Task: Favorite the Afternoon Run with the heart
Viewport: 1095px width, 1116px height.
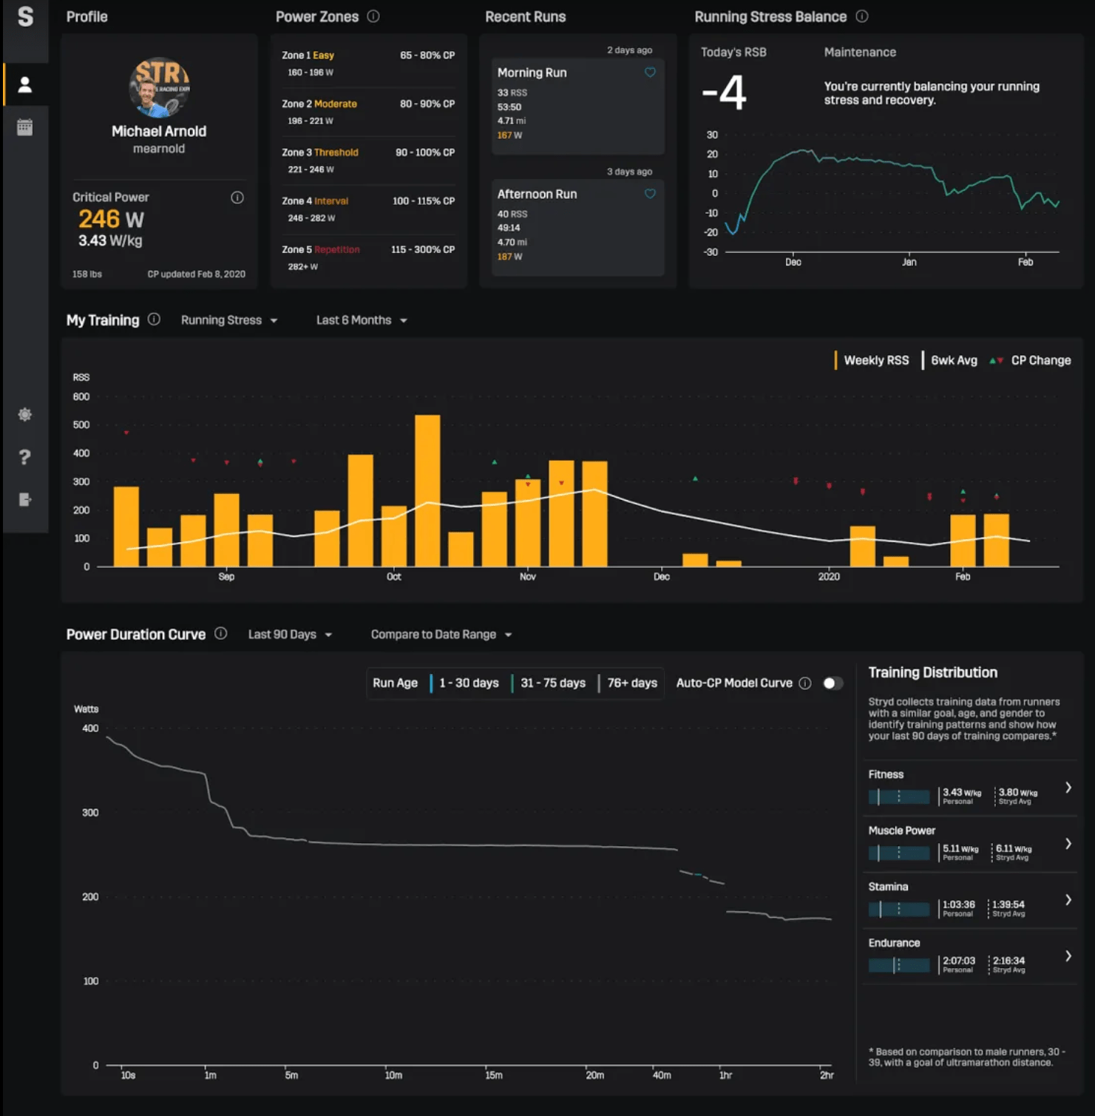Action: (x=650, y=194)
